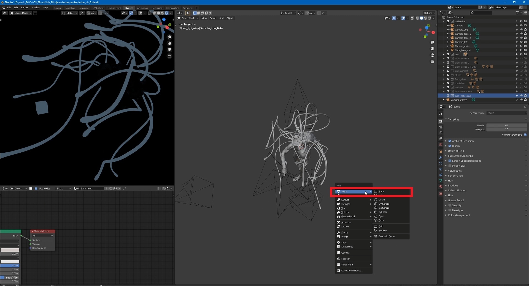529x286 pixels.
Task: Open the Render menu in the top bar
Action: (x=25, y=7)
